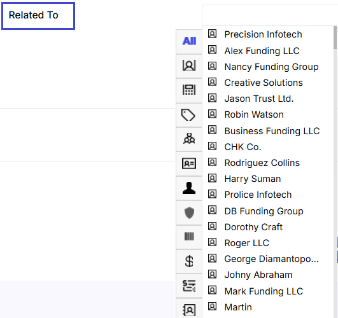The image size is (338, 318).
Task: Filter by dollar sign icon
Action: [x=189, y=261]
